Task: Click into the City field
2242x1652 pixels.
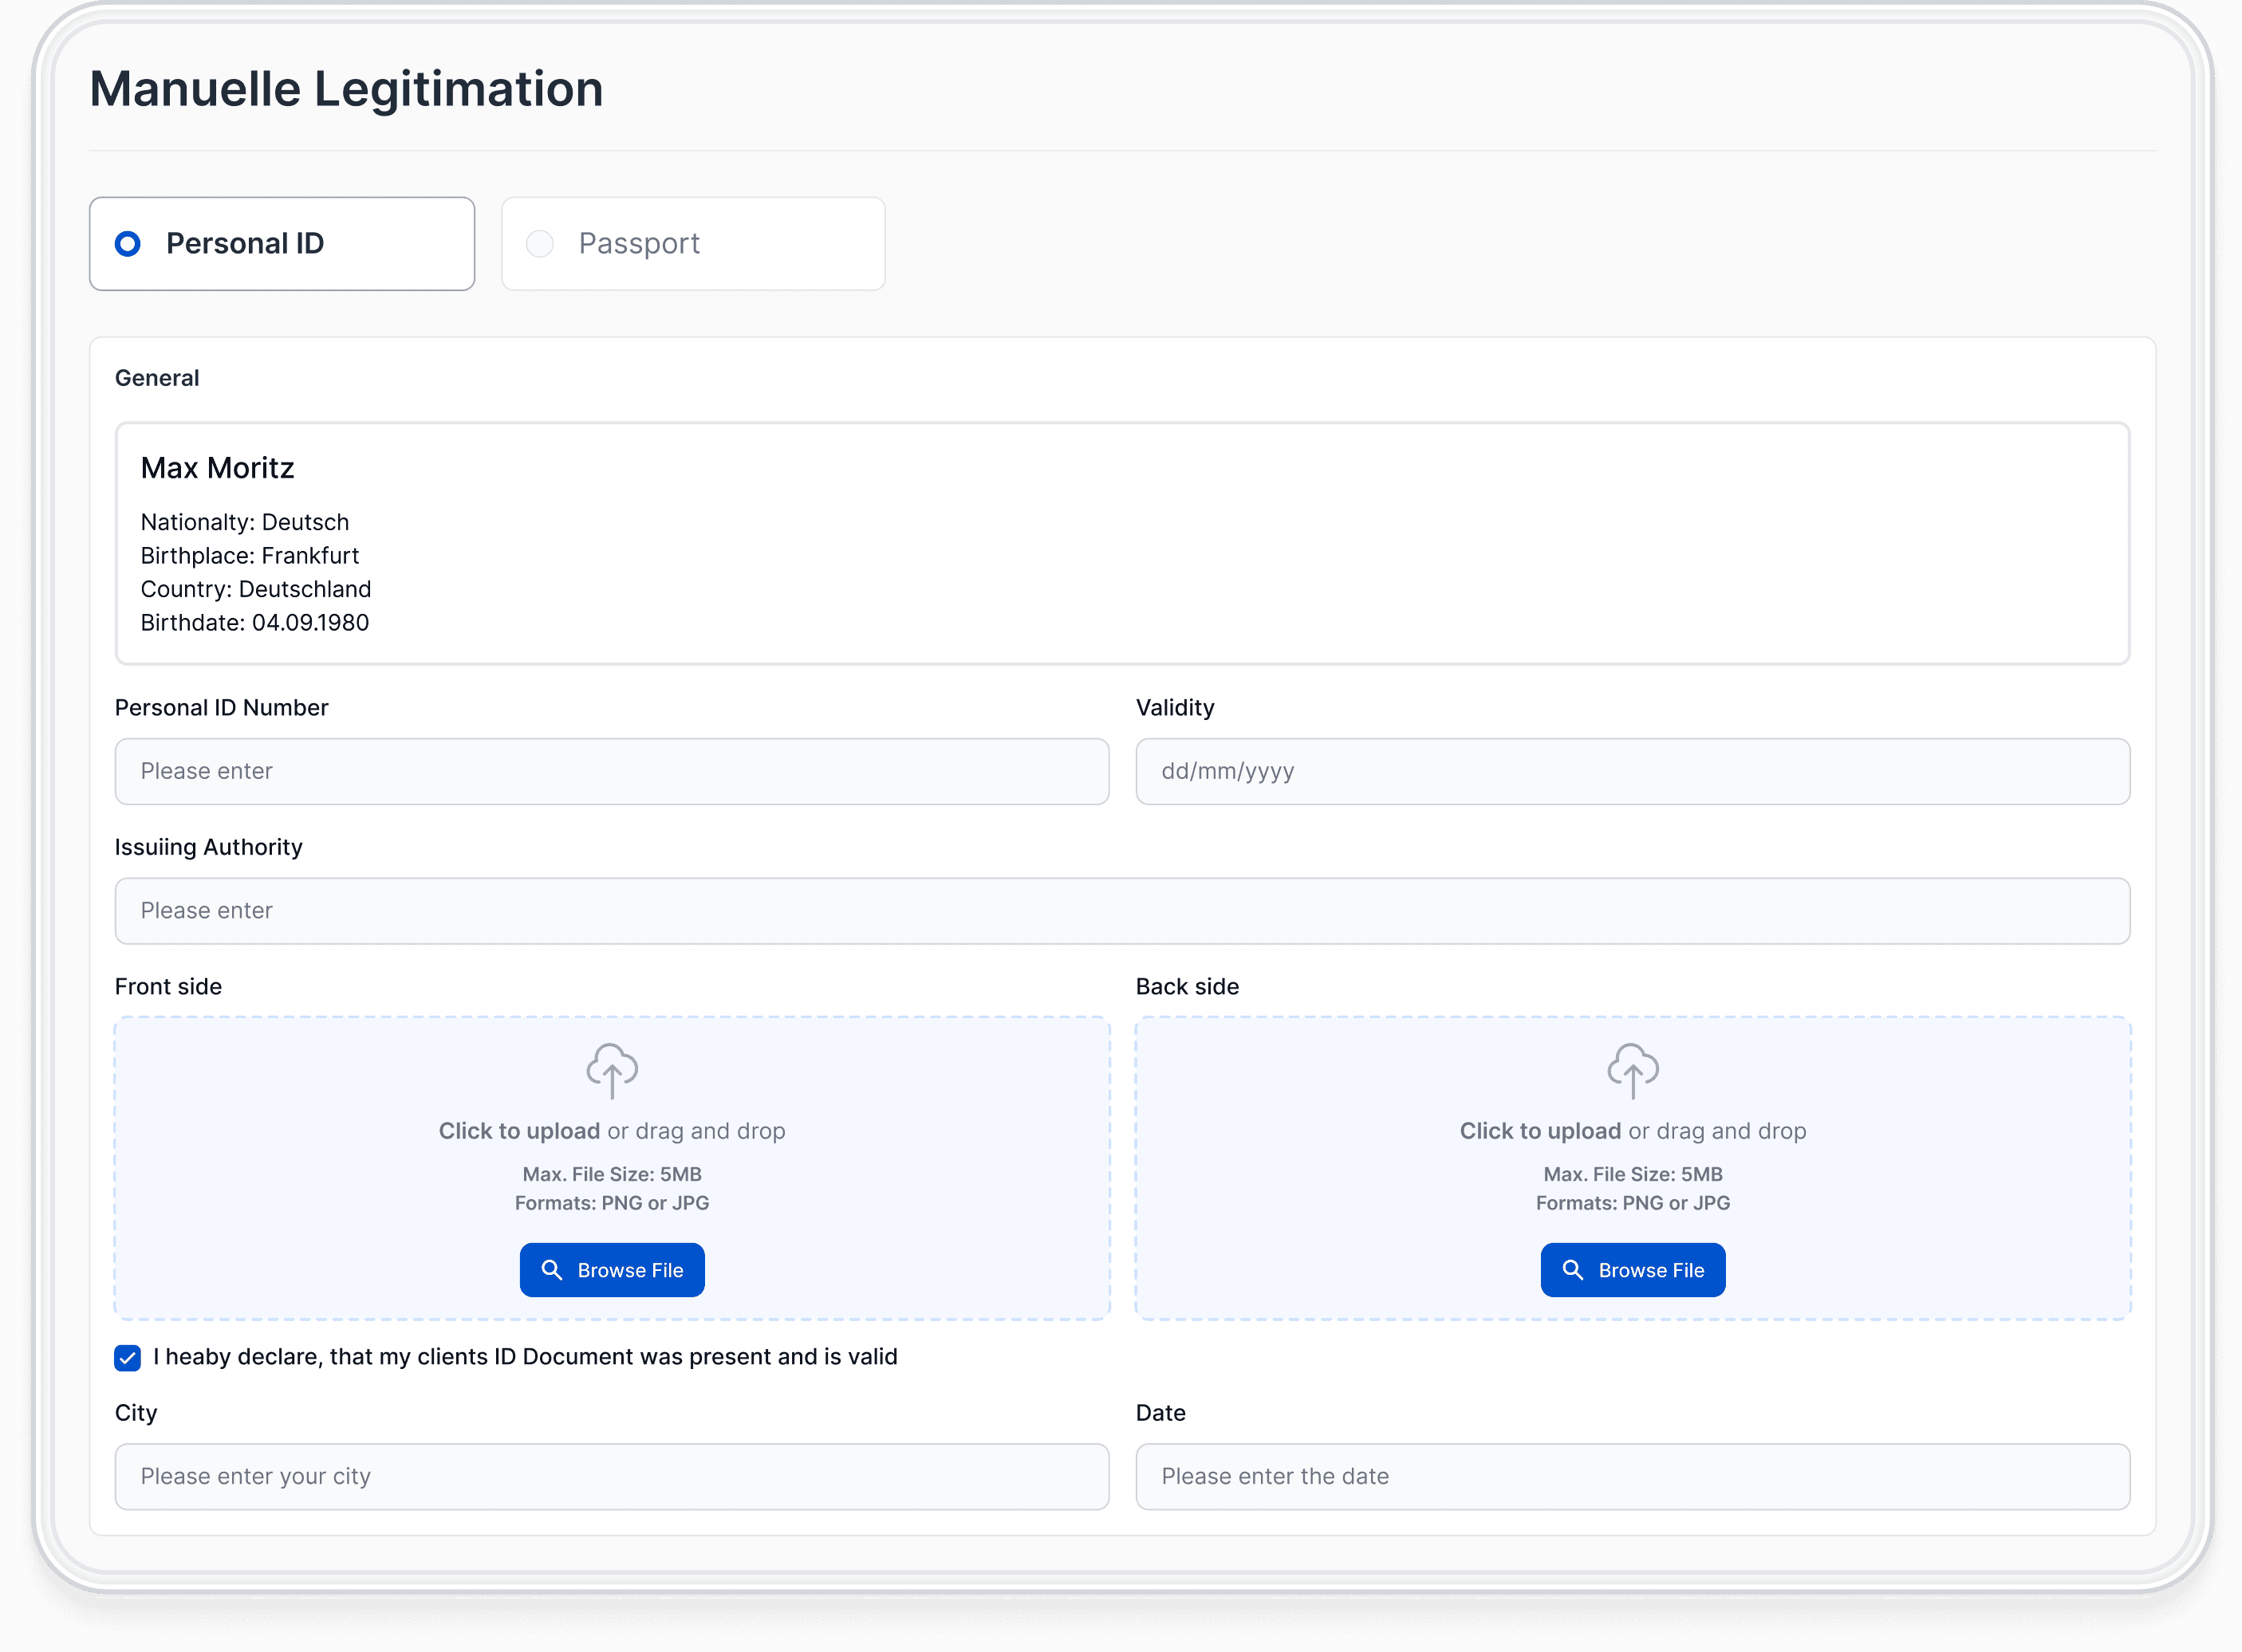Action: (x=611, y=1476)
